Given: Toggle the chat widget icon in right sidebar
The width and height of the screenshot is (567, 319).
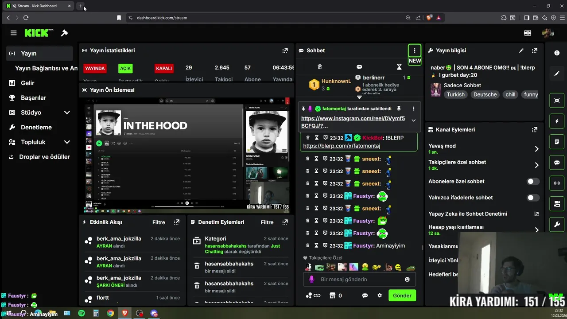Looking at the screenshot, I should (x=557, y=163).
